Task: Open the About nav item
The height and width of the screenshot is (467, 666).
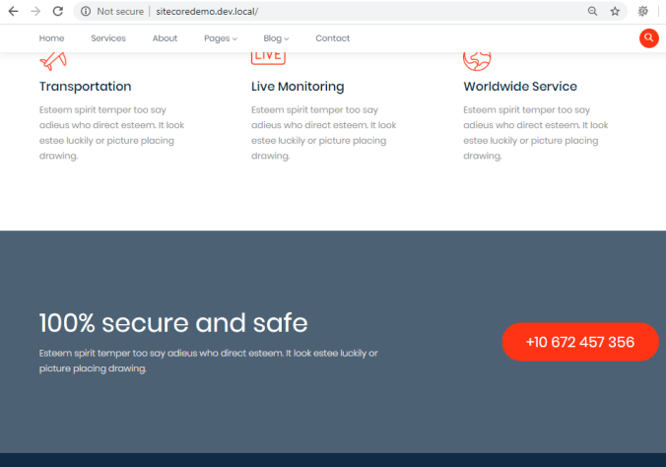Action: click(165, 38)
